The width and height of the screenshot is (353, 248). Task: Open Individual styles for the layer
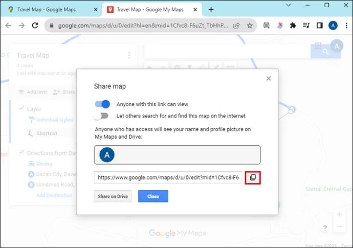(51, 120)
